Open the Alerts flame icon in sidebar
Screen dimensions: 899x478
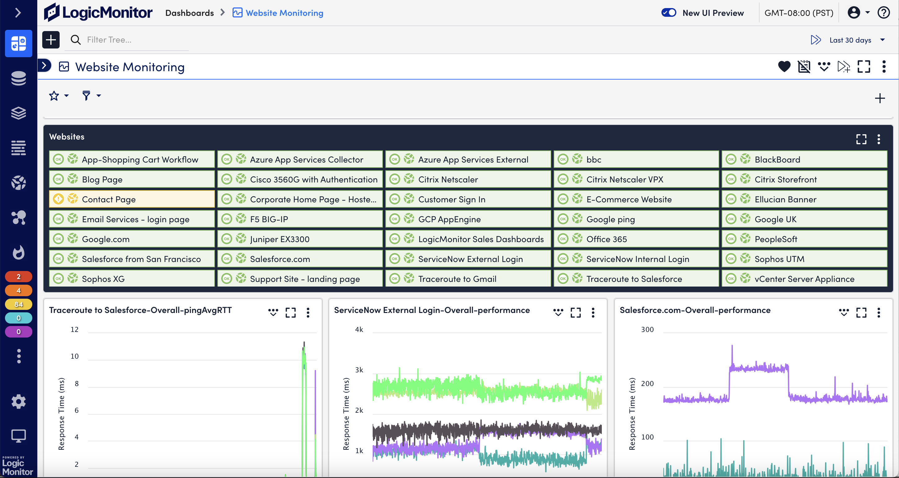18,252
